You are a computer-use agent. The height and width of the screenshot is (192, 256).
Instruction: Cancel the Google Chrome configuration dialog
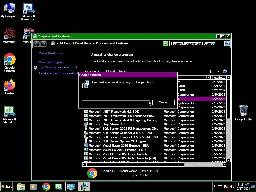point(163,102)
